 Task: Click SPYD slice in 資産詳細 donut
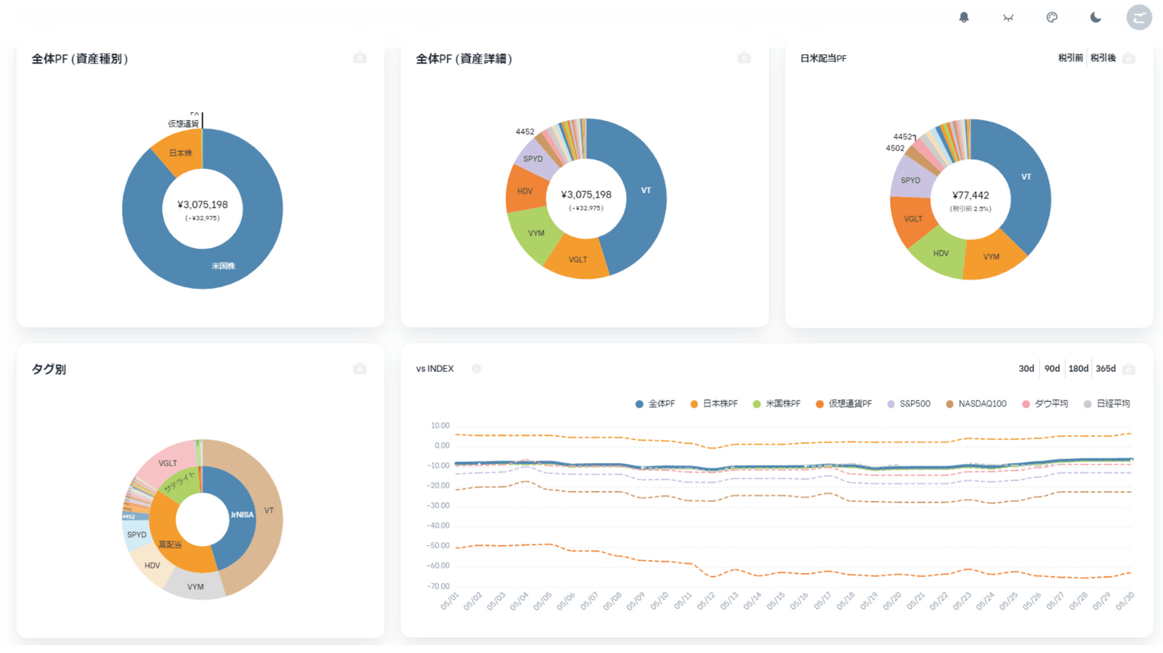point(533,159)
